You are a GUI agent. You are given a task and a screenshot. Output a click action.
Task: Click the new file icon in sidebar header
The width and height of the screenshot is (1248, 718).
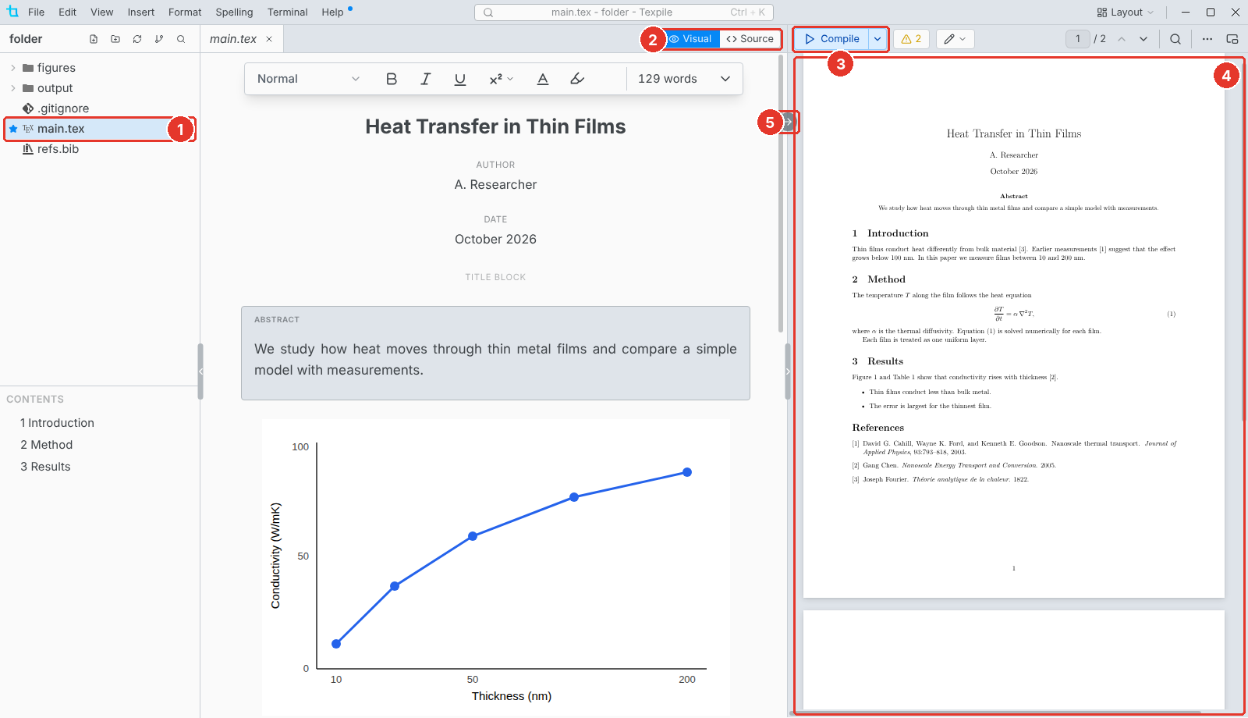pos(94,39)
